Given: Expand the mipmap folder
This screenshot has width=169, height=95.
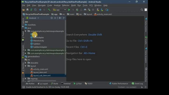Looking at the screenshot, I should point(26,79).
